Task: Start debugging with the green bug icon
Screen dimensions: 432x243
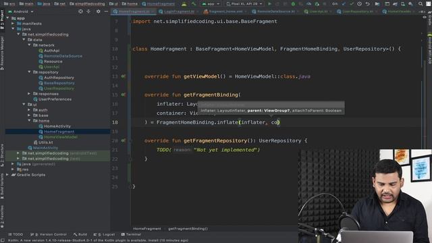Action: tap(293, 4)
